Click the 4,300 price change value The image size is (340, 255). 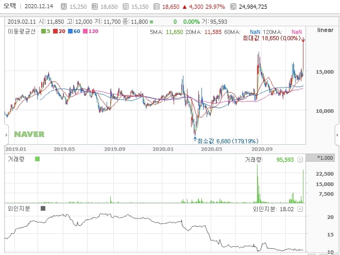click(196, 7)
